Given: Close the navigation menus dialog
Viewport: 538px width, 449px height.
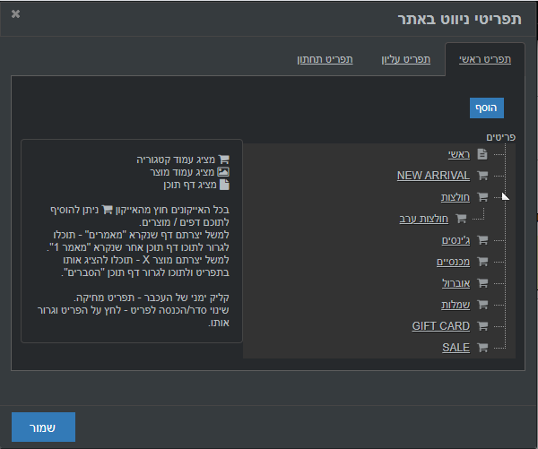Looking at the screenshot, I should pos(15,14).
